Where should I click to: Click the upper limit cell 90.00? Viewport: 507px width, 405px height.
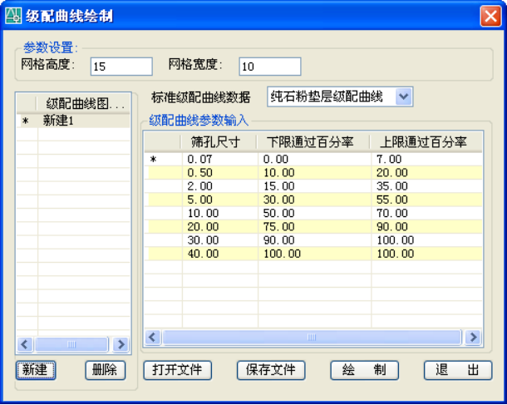tap(427, 227)
